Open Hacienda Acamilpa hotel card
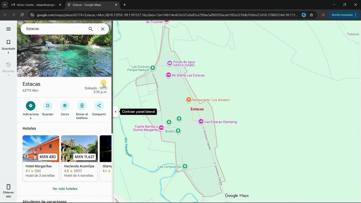Viewport: 361px width, 203px height. (x=80, y=158)
